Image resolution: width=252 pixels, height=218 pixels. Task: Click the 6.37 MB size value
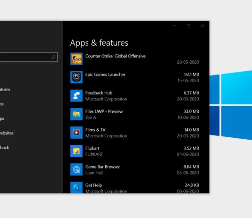(191, 93)
